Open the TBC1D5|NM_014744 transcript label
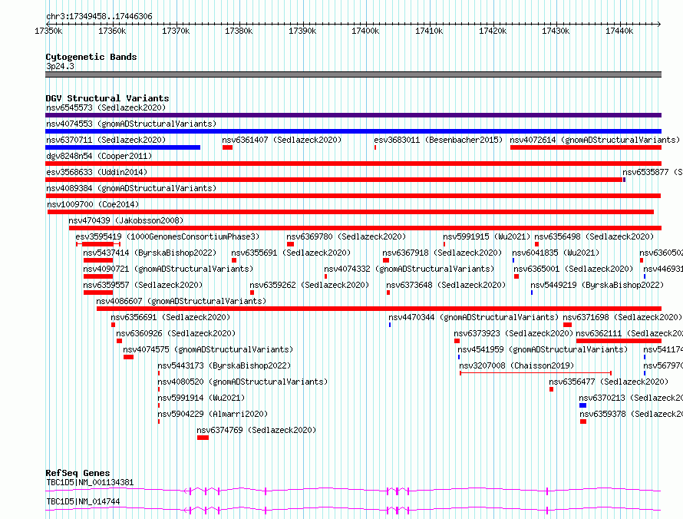The height and width of the screenshot is (519, 683). (x=83, y=501)
